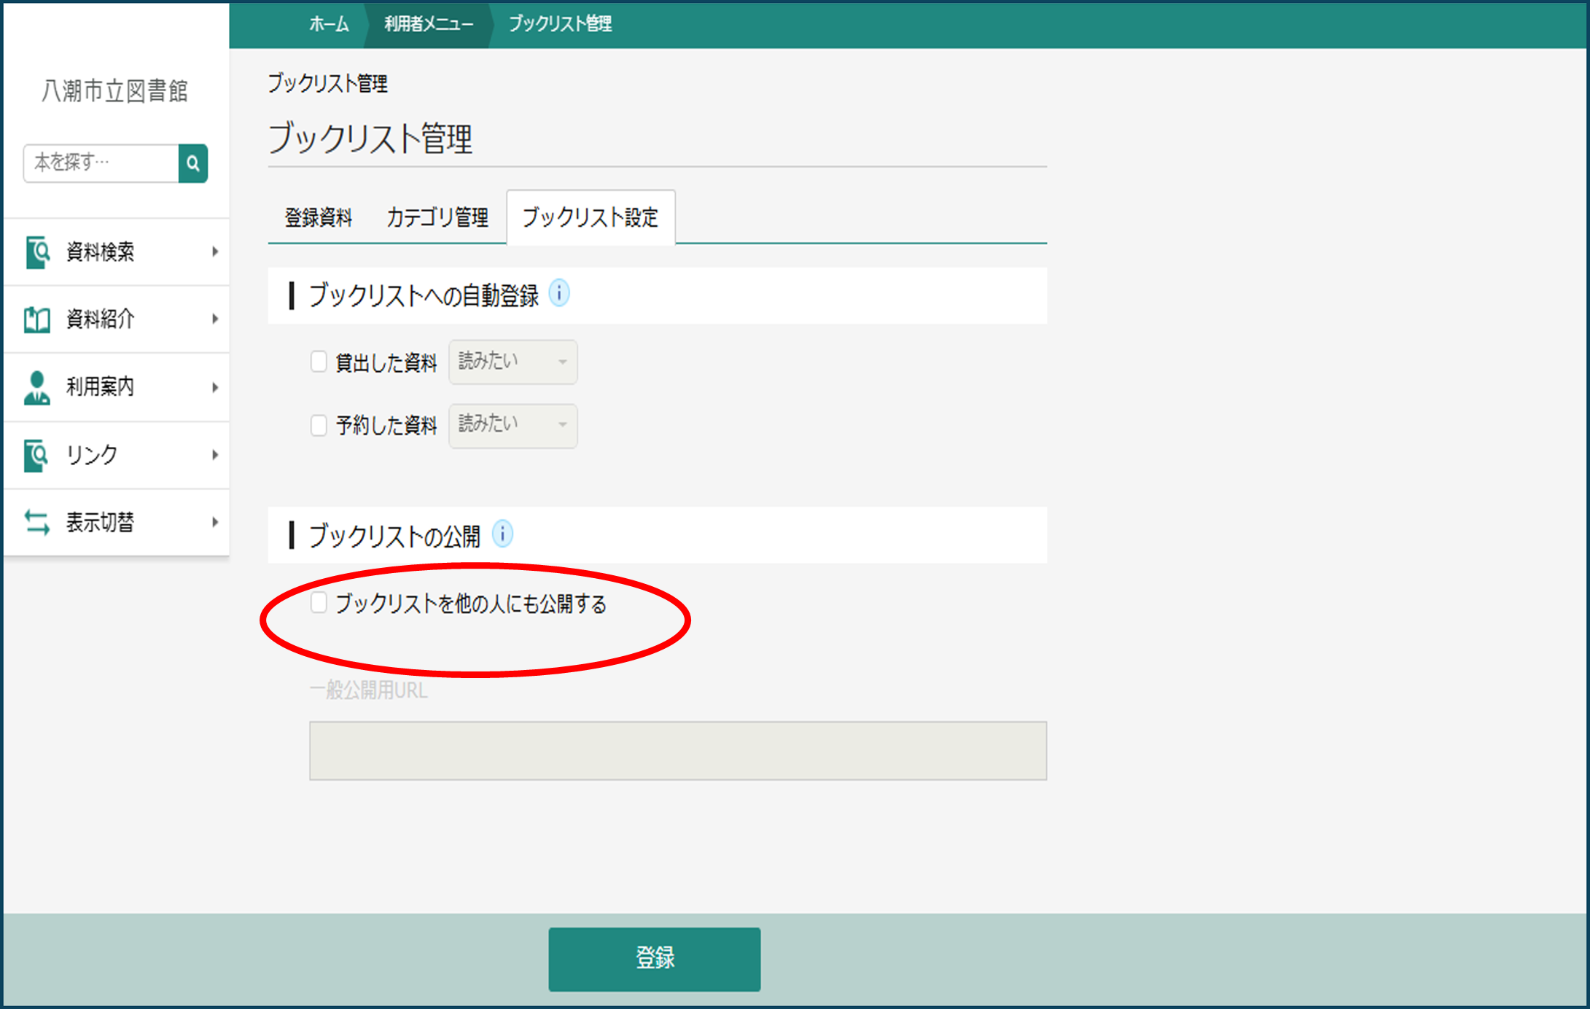Go to ホーム in breadcrumb
Viewport: 1590px width, 1009px height.
click(329, 24)
